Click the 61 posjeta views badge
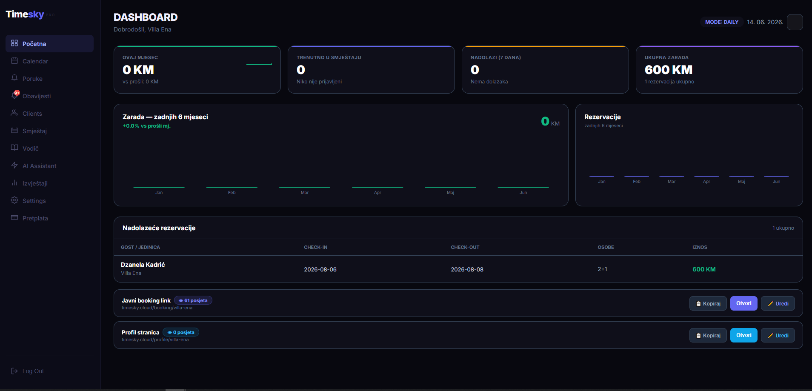The height and width of the screenshot is (391, 812). 193,300
